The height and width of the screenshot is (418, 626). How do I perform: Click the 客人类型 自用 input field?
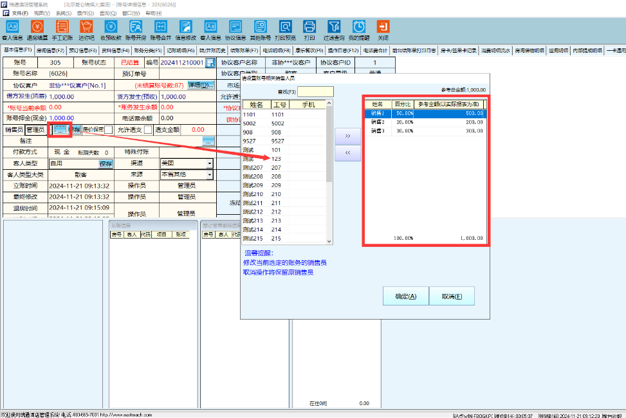point(74,164)
